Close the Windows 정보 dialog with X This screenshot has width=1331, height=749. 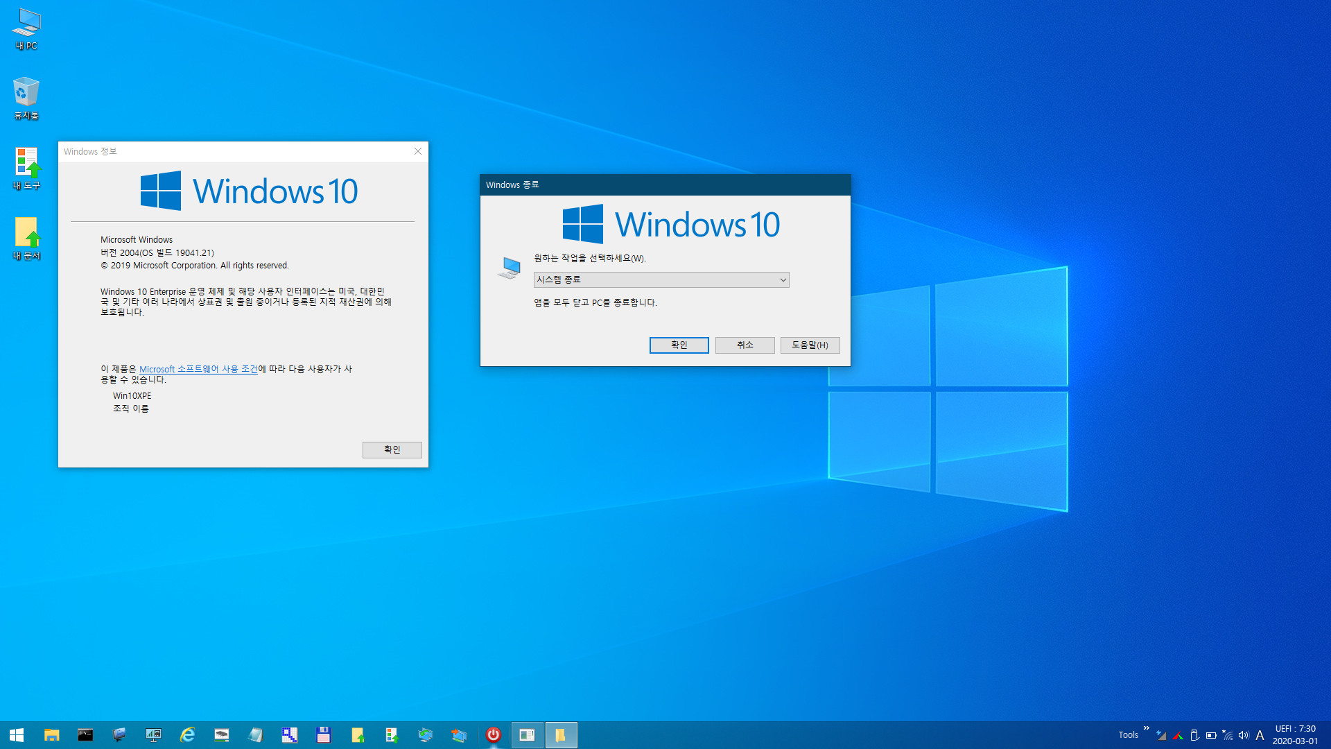(418, 151)
